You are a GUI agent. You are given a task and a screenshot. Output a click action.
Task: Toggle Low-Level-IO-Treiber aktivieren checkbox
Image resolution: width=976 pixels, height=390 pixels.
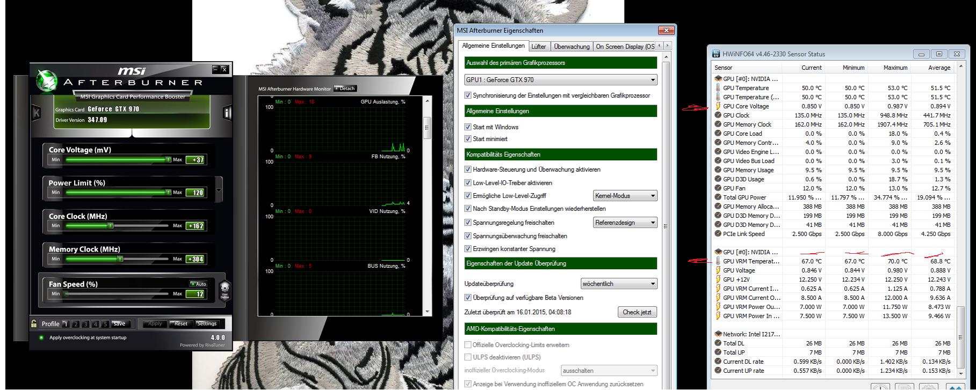click(x=468, y=183)
